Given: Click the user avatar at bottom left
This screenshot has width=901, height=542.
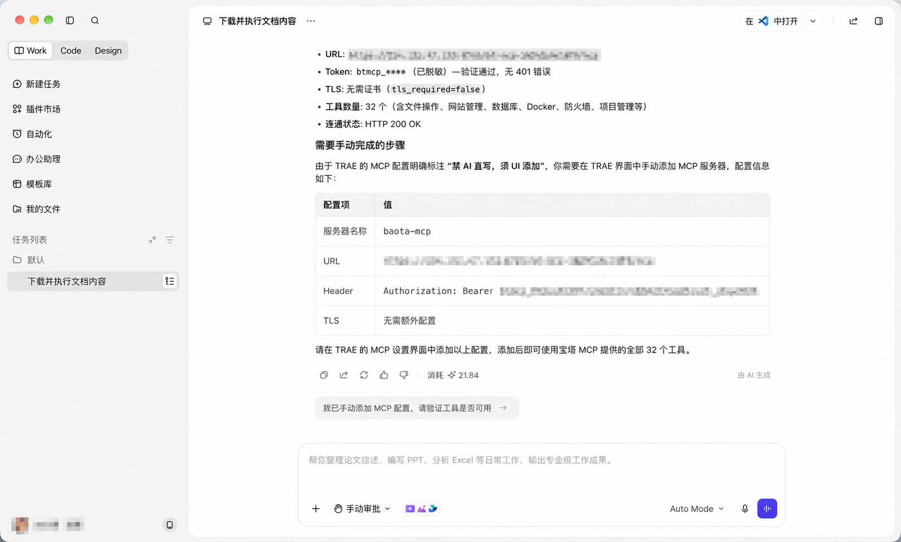Looking at the screenshot, I should click(20, 525).
